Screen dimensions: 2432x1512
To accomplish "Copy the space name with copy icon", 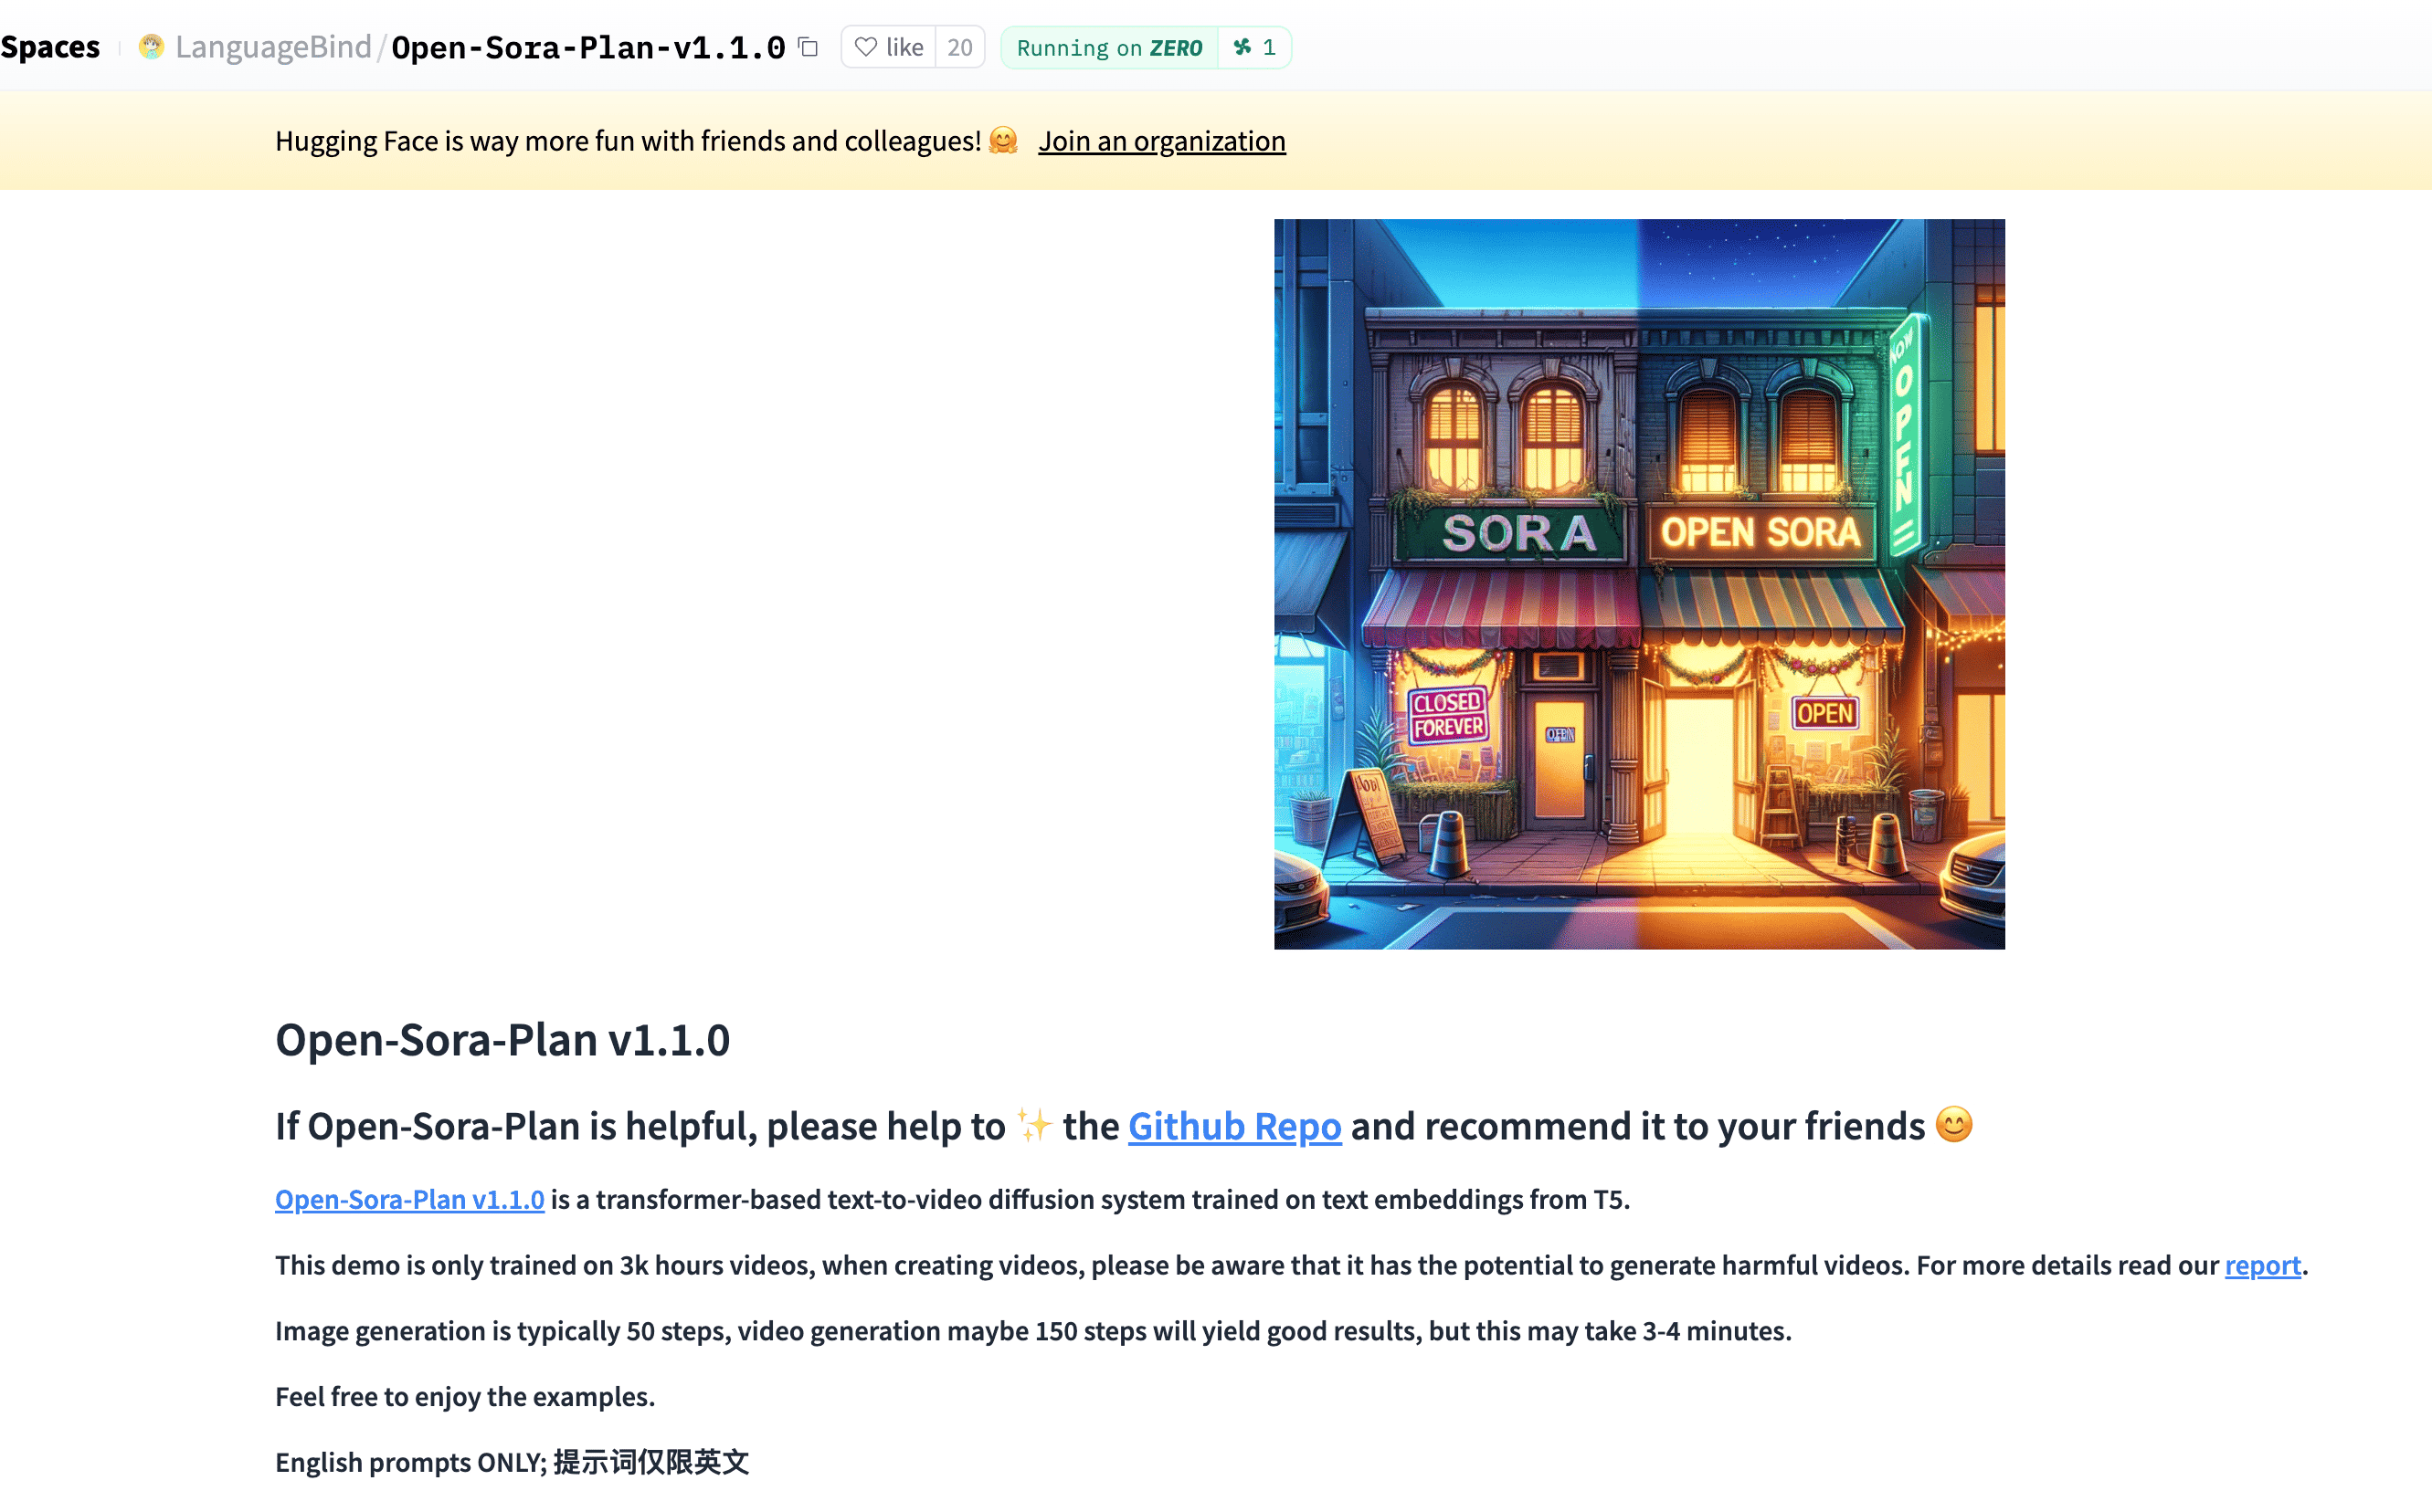I will tap(809, 47).
